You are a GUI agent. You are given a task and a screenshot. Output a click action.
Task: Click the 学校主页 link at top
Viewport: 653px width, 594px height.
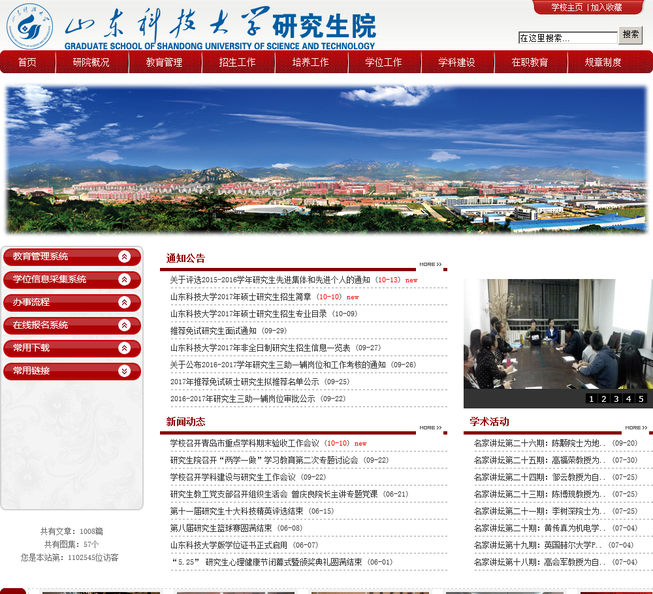click(x=567, y=7)
